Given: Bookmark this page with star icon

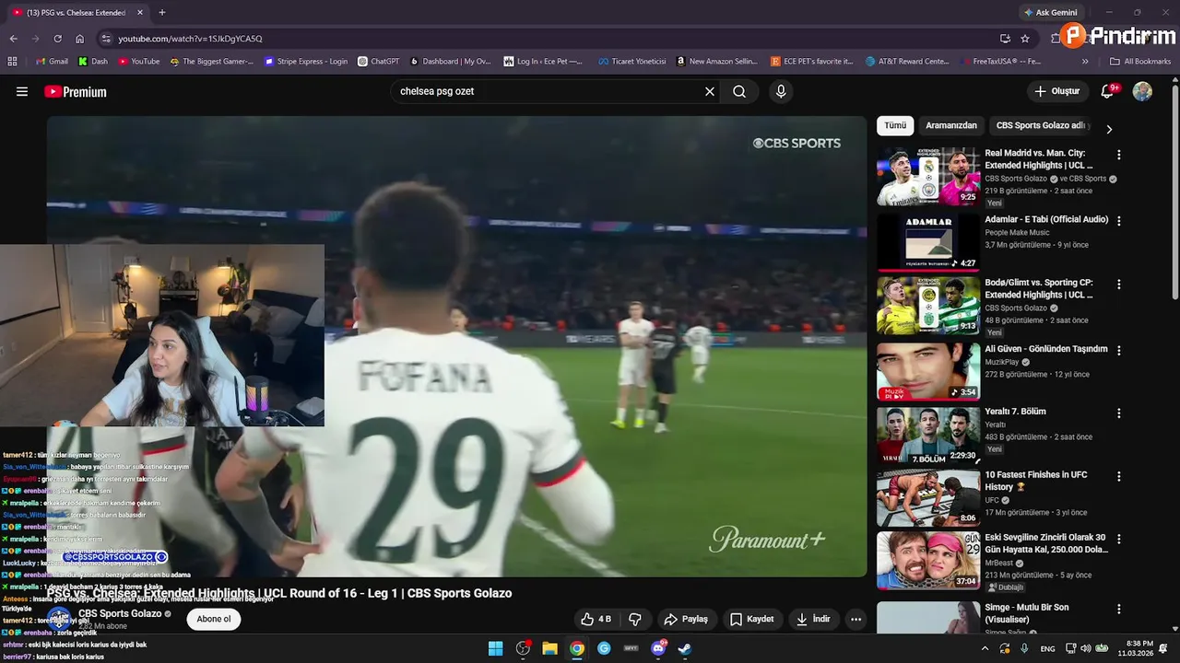Looking at the screenshot, I should tap(1025, 39).
